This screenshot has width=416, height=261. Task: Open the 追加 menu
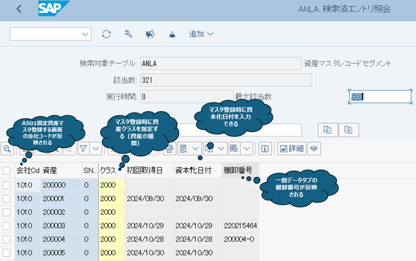click(201, 34)
